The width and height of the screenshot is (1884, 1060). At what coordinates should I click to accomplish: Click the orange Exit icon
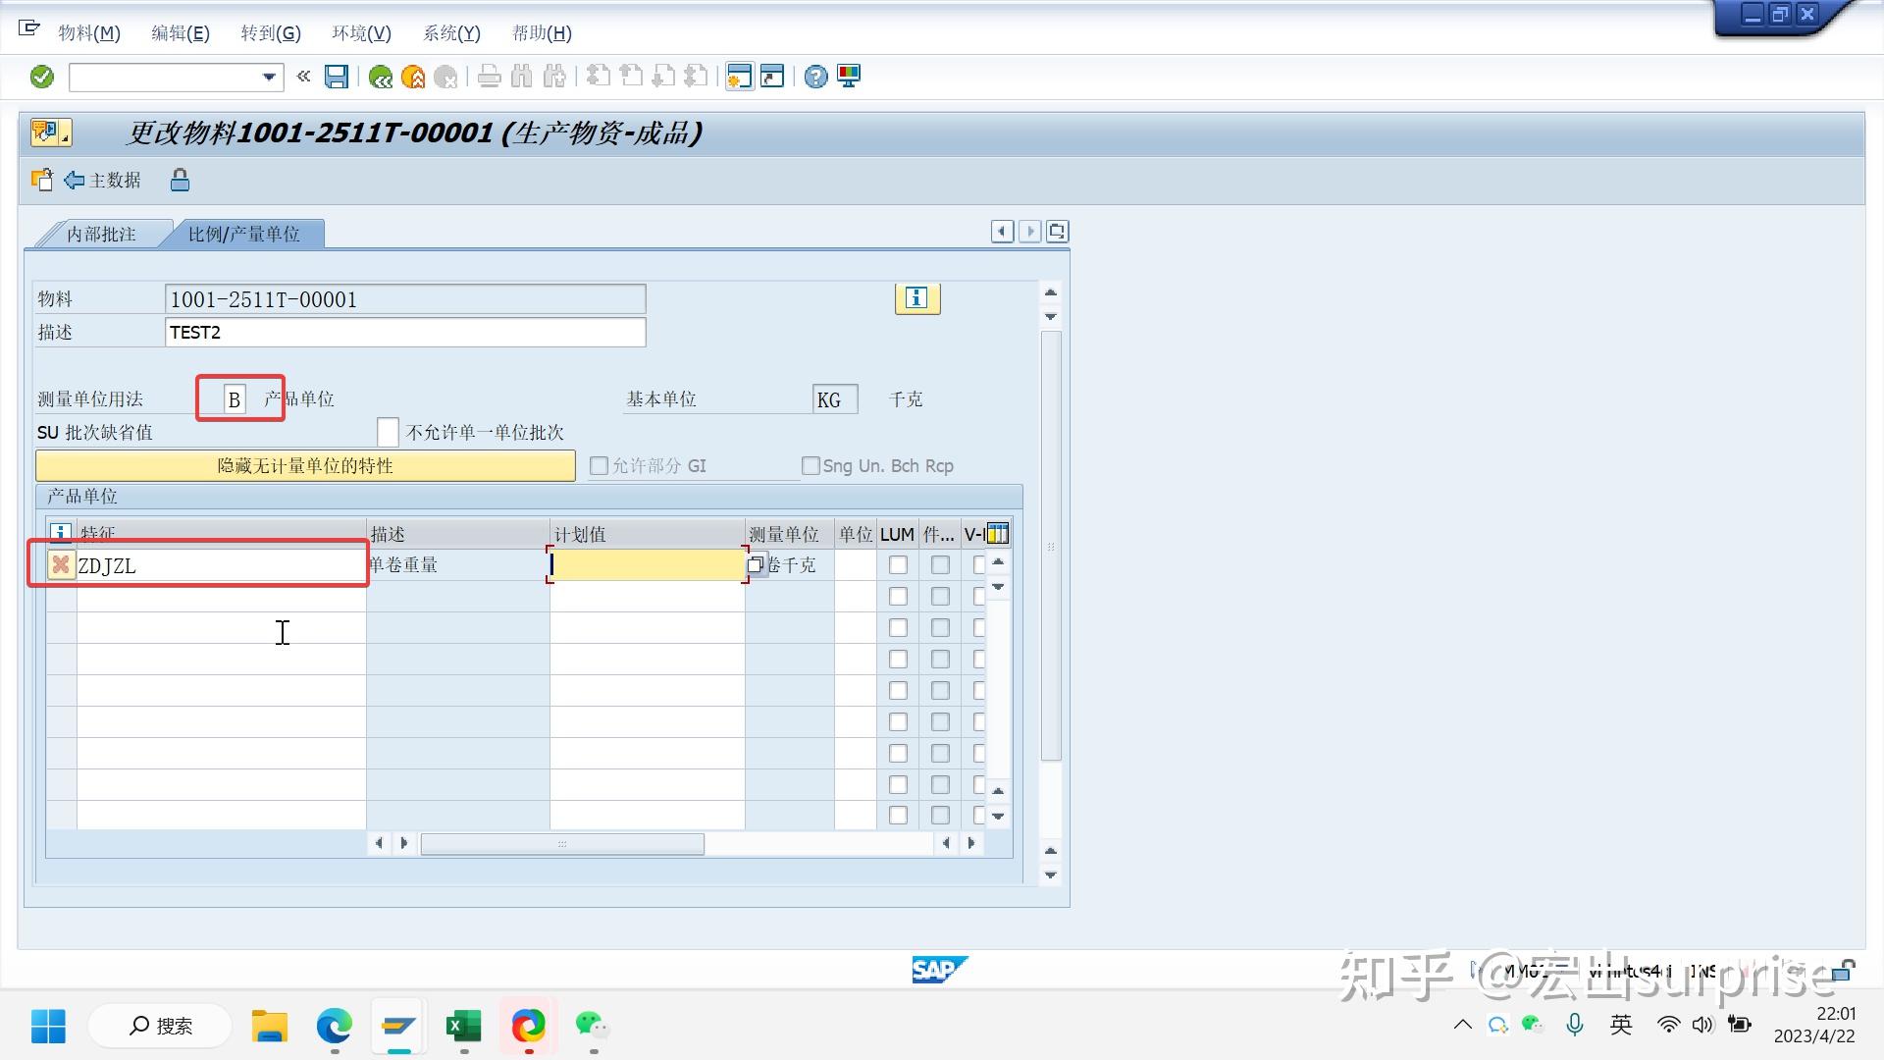click(412, 77)
